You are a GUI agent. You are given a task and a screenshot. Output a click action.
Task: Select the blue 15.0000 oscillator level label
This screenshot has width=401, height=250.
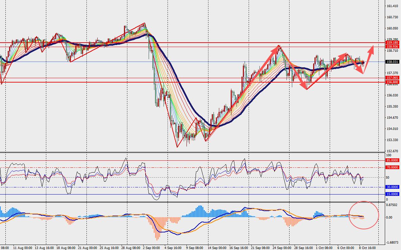tap(392, 194)
